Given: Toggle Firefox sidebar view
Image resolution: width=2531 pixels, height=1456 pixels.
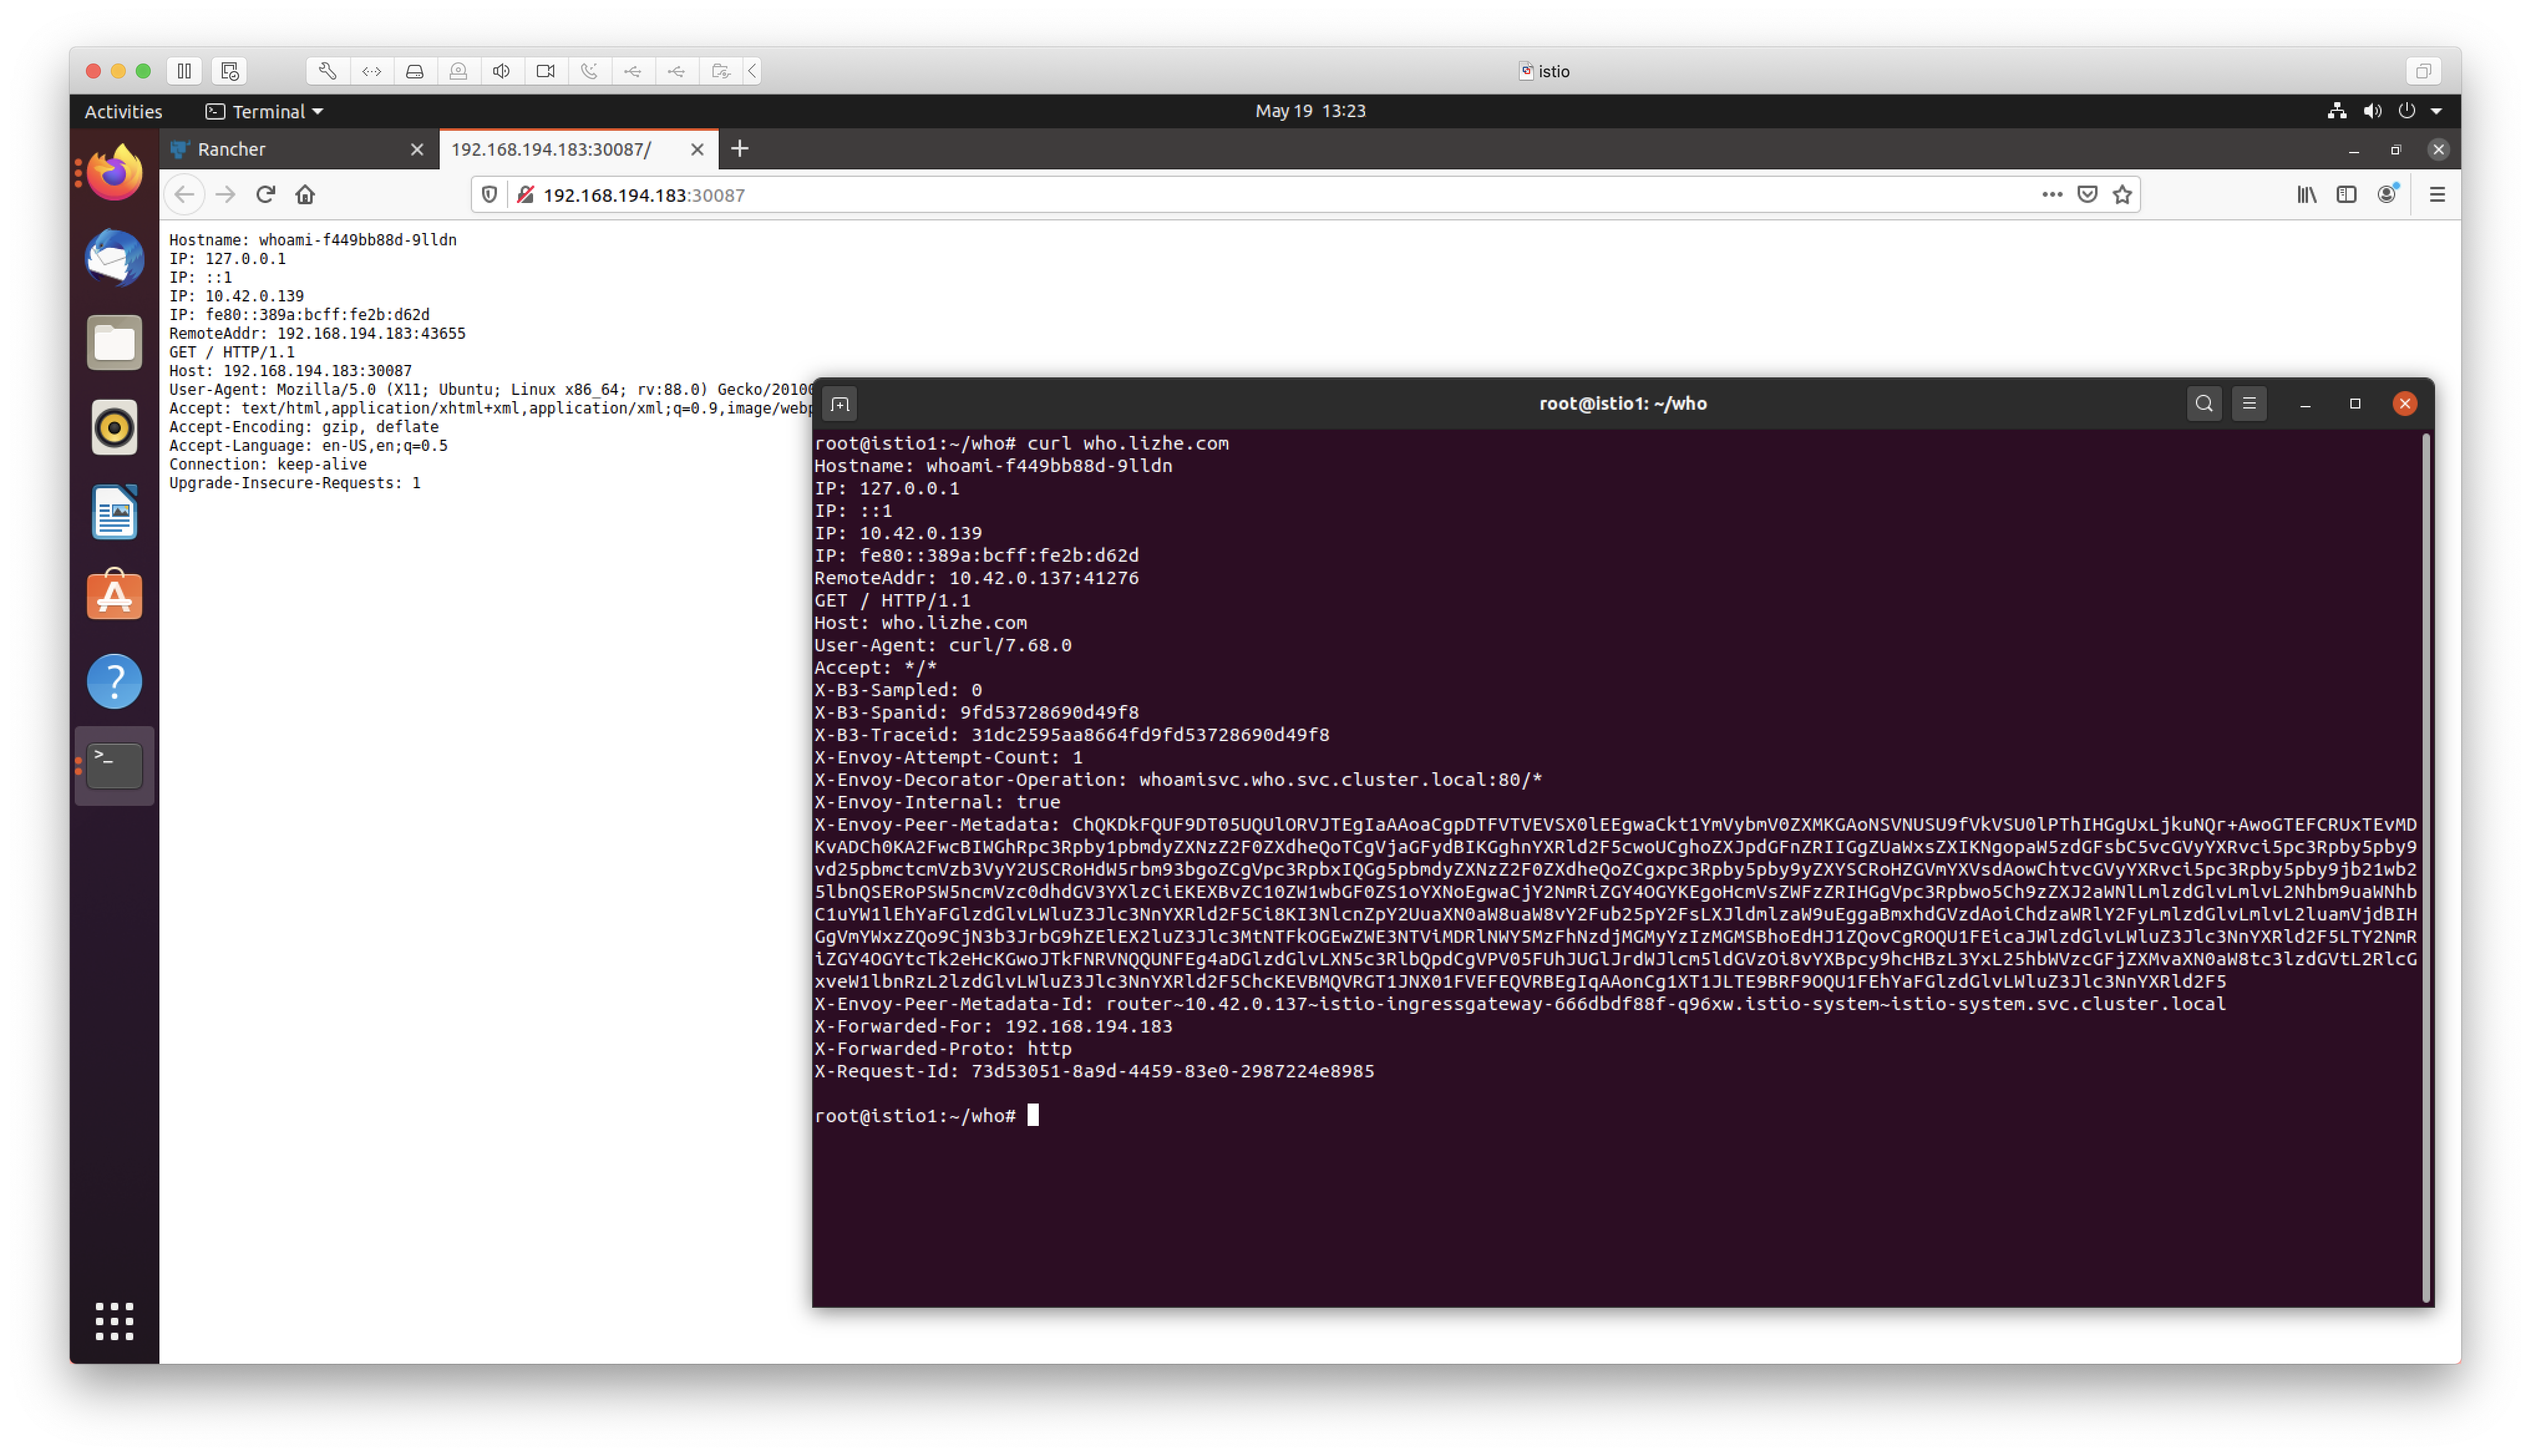Looking at the screenshot, I should pos(2346,194).
